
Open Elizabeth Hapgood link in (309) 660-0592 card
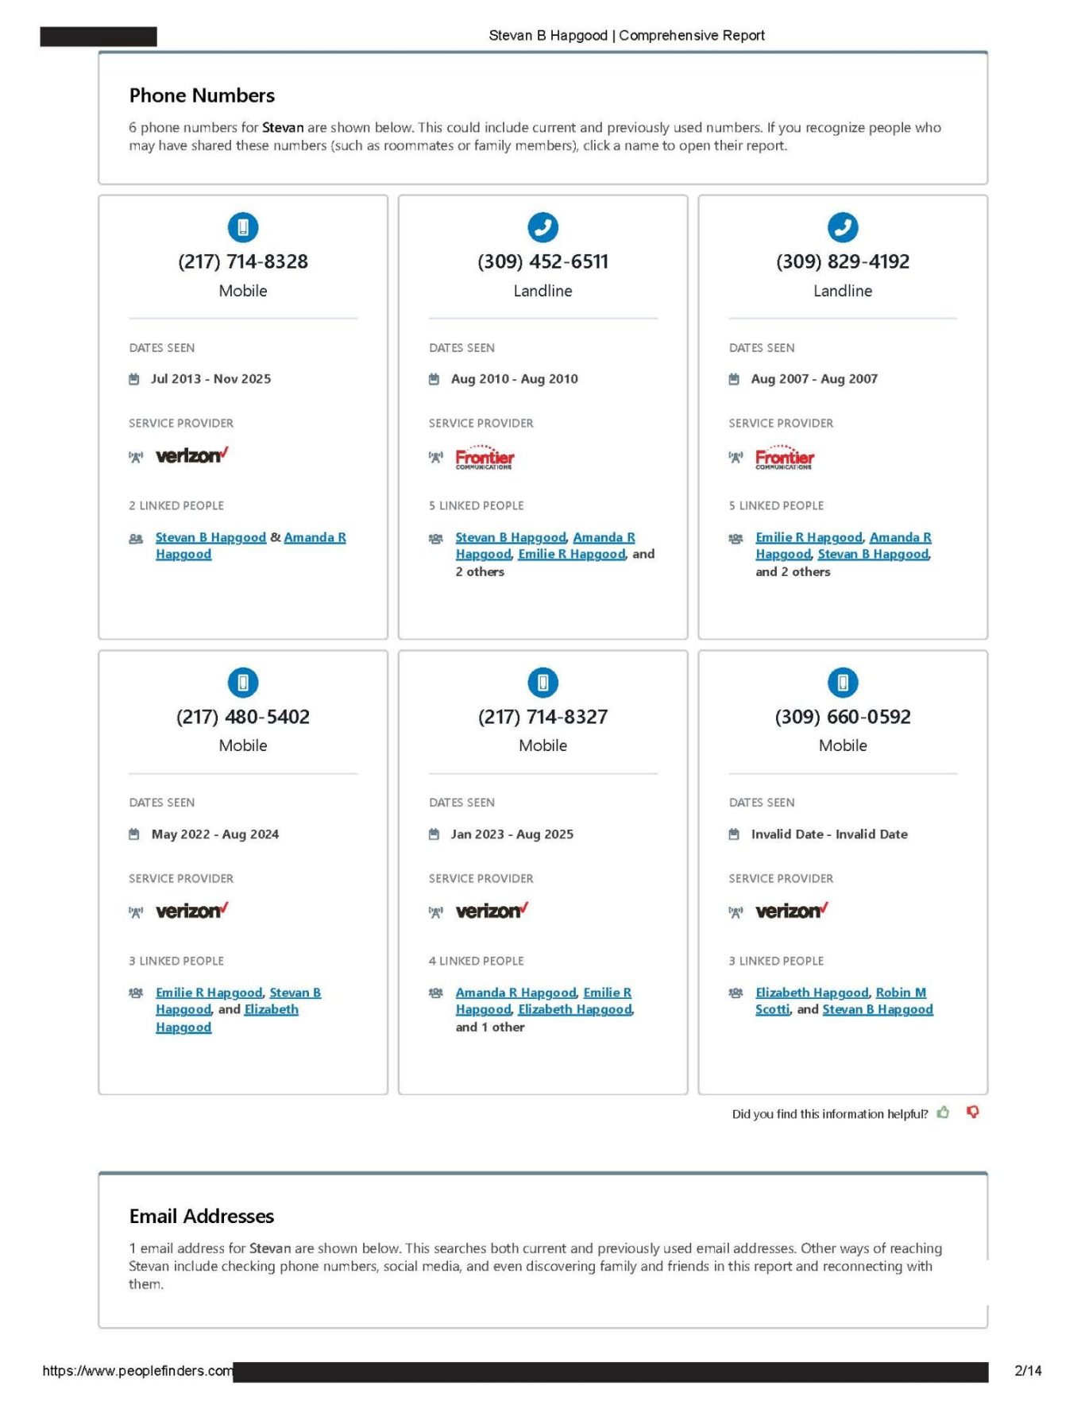[x=812, y=993]
